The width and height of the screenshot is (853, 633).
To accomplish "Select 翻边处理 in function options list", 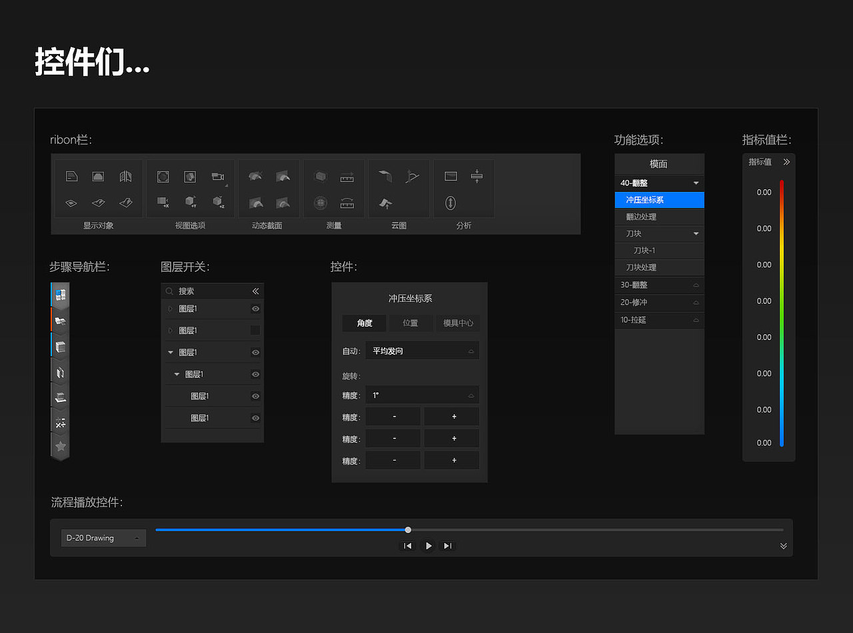I will pos(659,217).
